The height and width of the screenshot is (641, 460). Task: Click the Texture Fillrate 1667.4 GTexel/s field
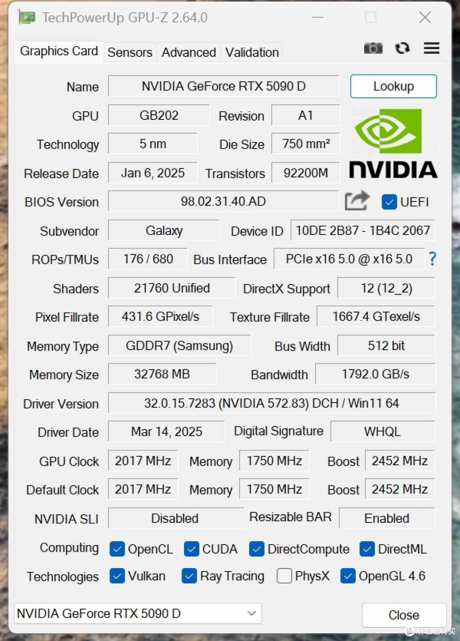click(x=376, y=316)
